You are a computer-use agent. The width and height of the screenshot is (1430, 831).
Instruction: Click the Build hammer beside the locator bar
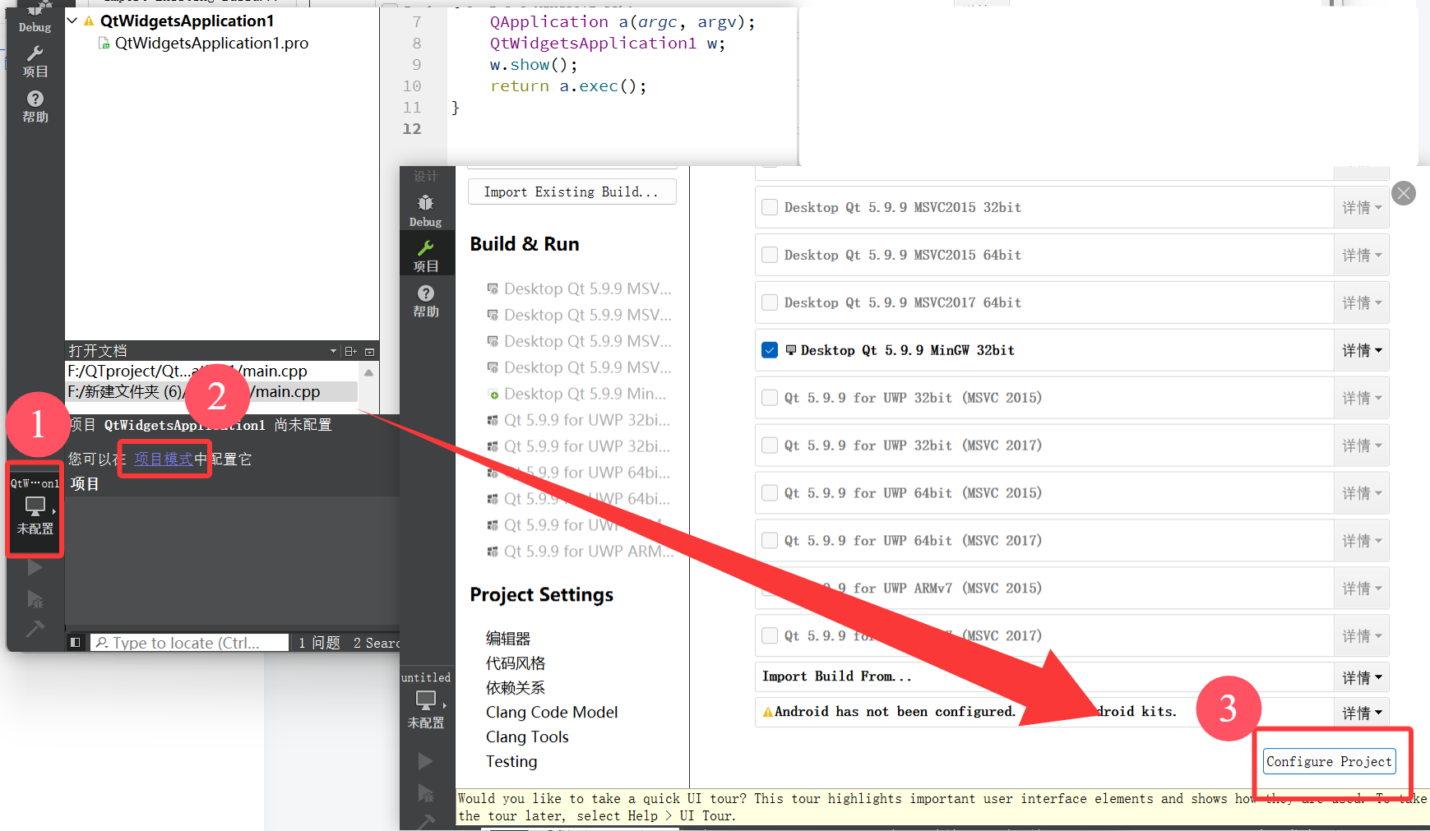[35, 629]
